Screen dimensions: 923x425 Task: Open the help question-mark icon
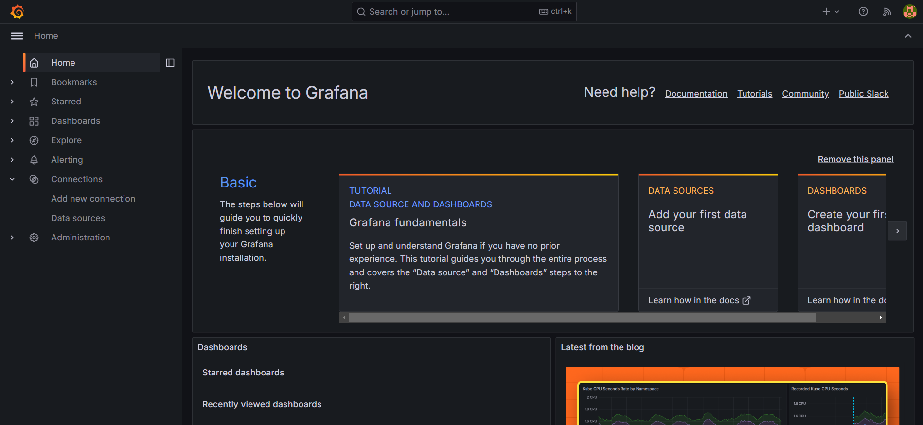tap(863, 12)
